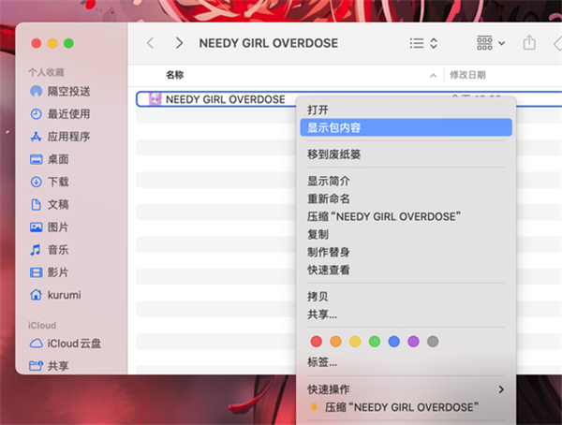
Task: Open the list view options dropdown
Action: click(x=423, y=43)
